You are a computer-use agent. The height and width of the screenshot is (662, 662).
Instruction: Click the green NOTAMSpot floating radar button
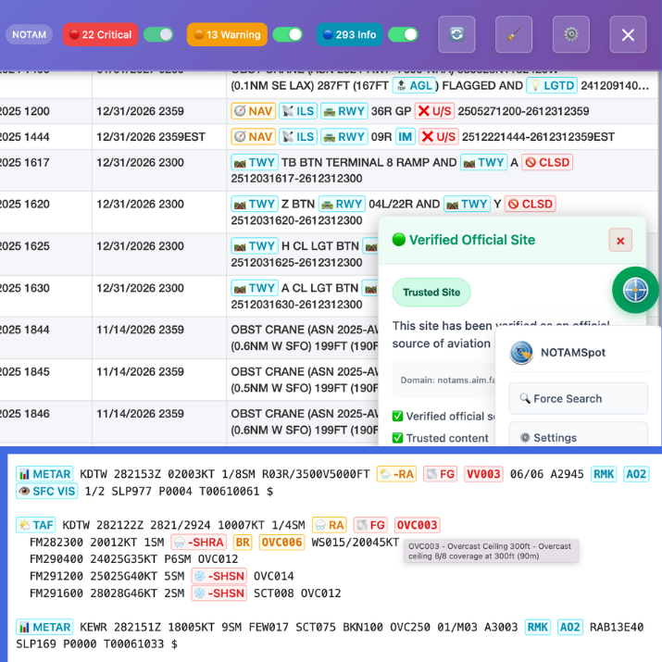[x=635, y=290]
